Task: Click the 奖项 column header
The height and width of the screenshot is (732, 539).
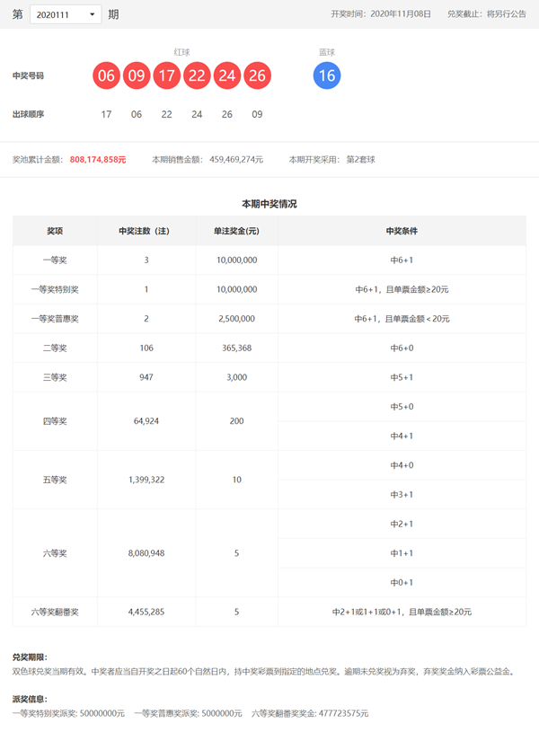Action: point(55,231)
